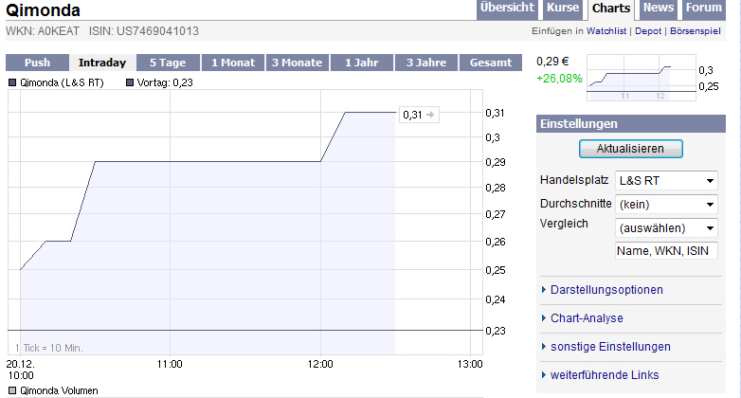Open the Vergleich (auswählen) dropdown

[x=666, y=227]
